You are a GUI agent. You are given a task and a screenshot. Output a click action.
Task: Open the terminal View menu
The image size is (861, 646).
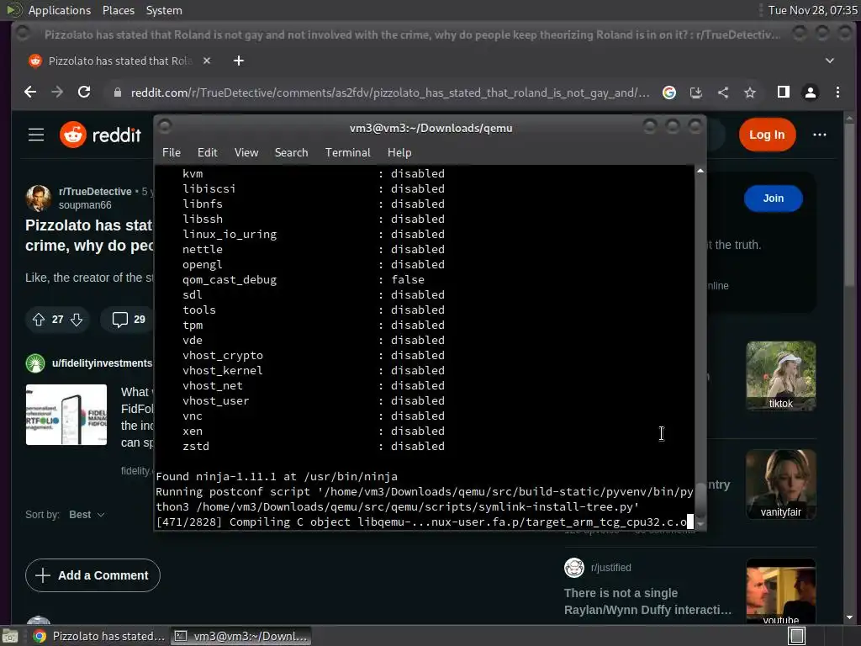point(246,153)
